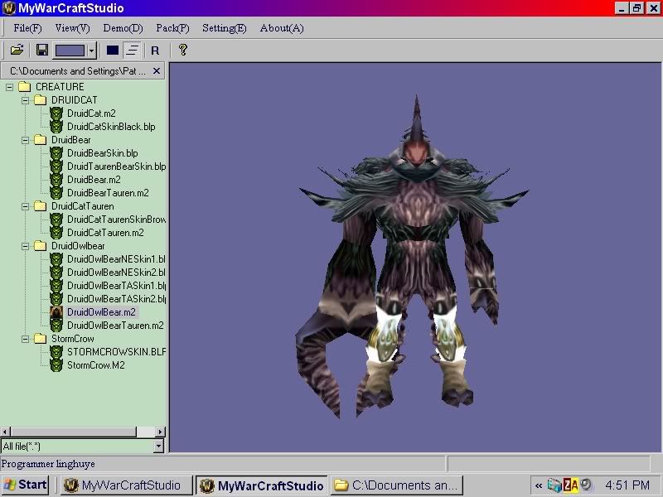Select the DruidBear folder icon
663x497 pixels.
pyautogui.click(x=40, y=139)
